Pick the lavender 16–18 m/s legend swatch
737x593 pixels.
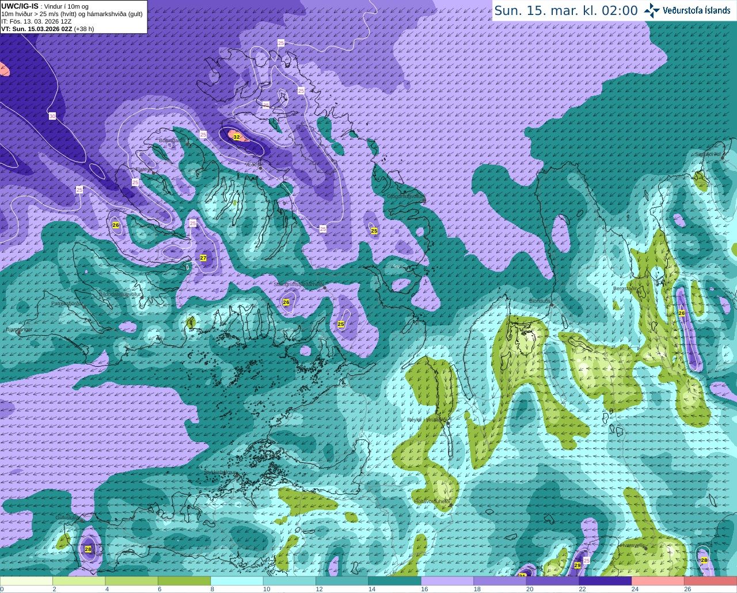point(447,581)
